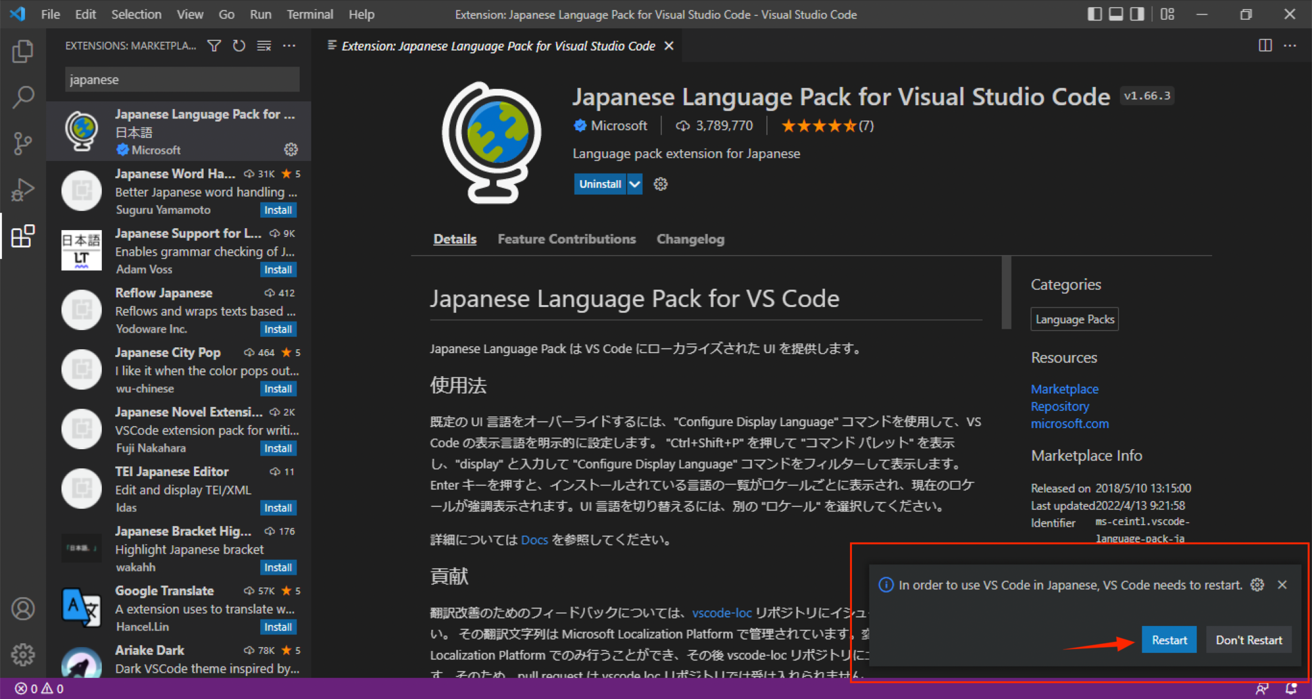
Task: Open the Manage gear at bottom of Activity Bar
Action: (x=23, y=654)
